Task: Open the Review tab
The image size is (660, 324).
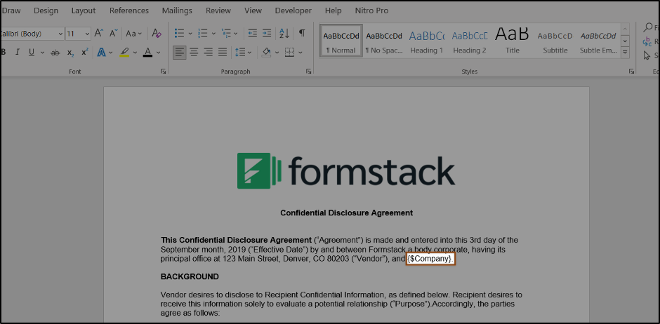Action: point(218,11)
